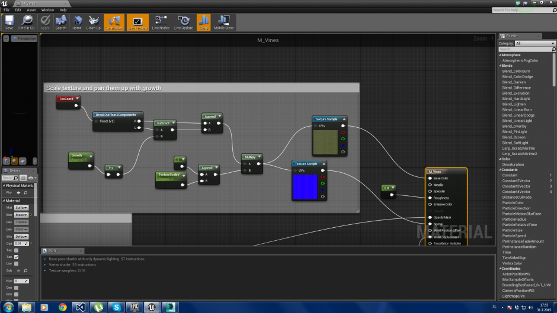The height and width of the screenshot is (313, 557).
Task: Open Chrome from the taskbar
Action: pos(63,307)
